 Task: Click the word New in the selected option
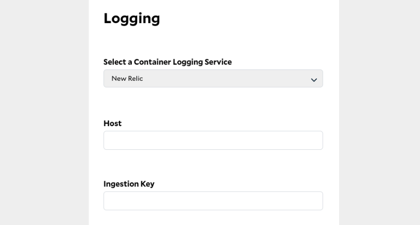point(119,78)
